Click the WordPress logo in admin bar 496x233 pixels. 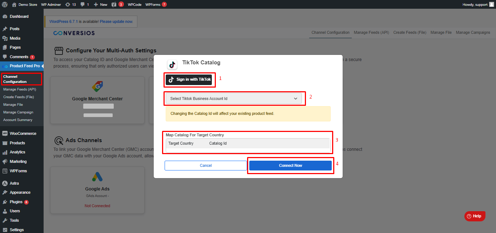click(x=5, y=4)
